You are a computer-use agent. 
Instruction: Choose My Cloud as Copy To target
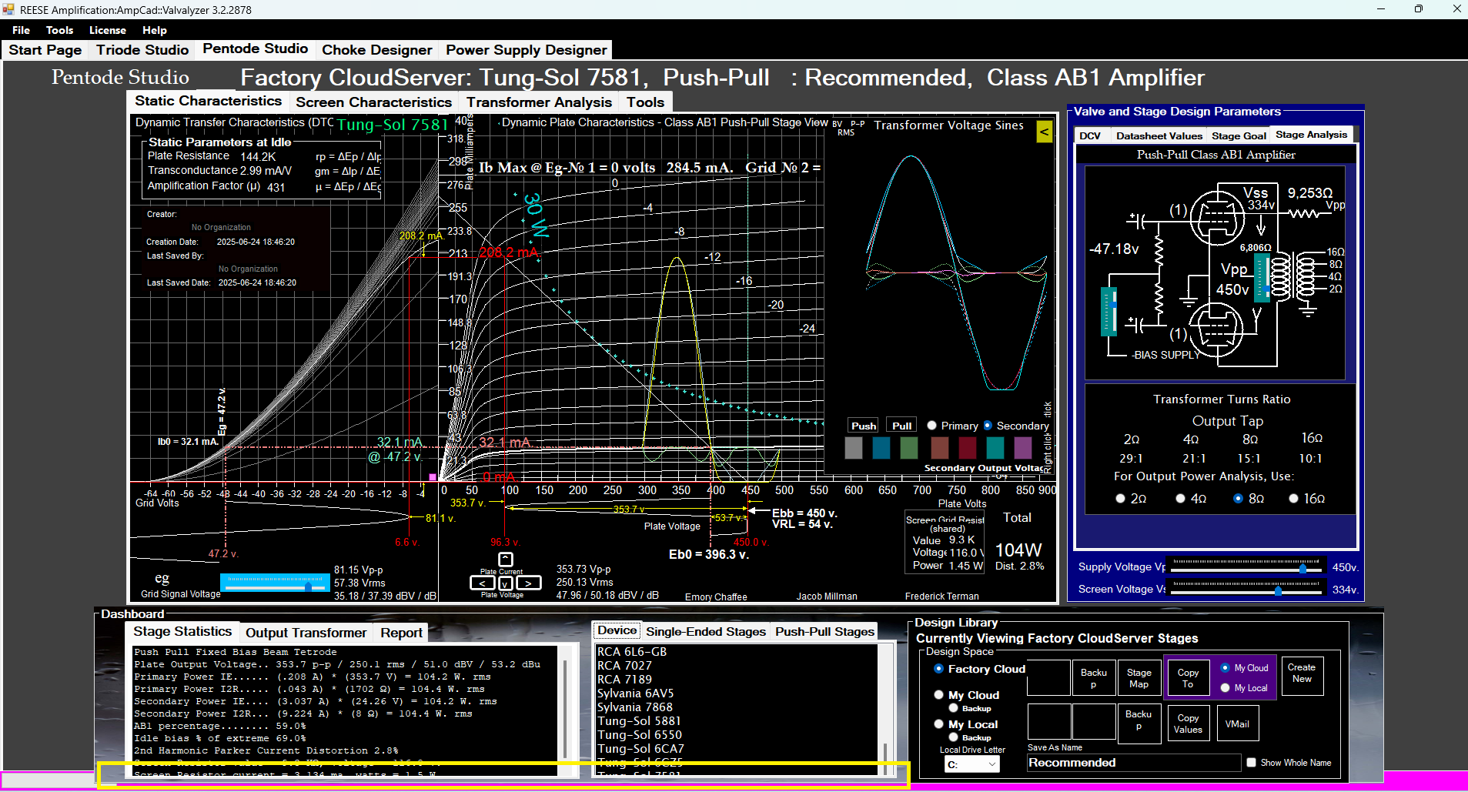tap(1225, 667)
